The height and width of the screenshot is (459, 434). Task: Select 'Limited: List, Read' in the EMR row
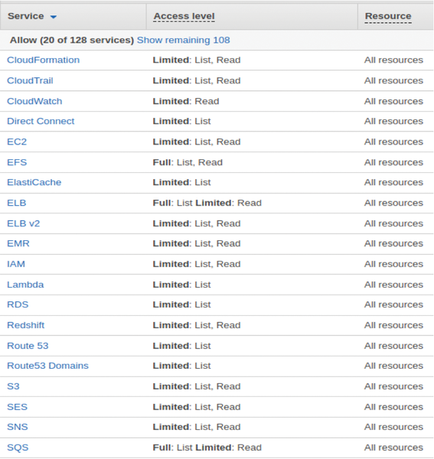(x=197, y=243)
